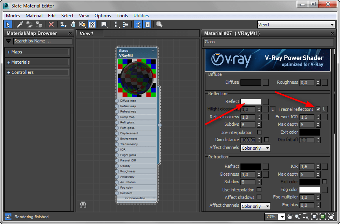Enable Affect shadows checkbox
340x224 pixels.
coord(259,197)
